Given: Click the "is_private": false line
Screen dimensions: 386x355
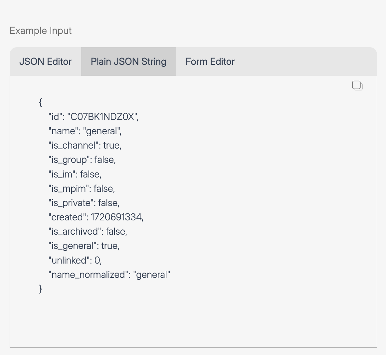Looking at the screenshot, I should [x=84, y=203].
